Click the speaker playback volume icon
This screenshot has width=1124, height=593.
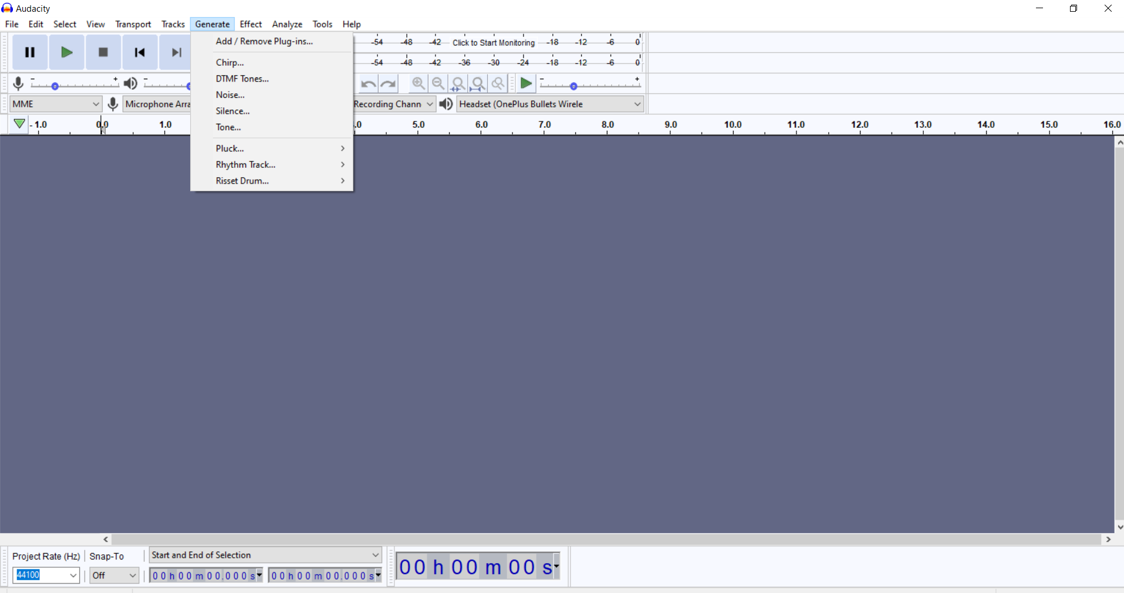pos(131,84)
